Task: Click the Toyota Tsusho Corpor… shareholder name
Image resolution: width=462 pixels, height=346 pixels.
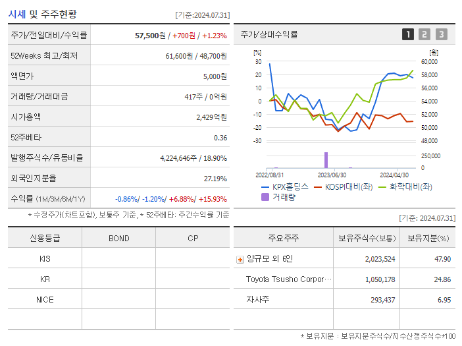Action: [288, 279]
